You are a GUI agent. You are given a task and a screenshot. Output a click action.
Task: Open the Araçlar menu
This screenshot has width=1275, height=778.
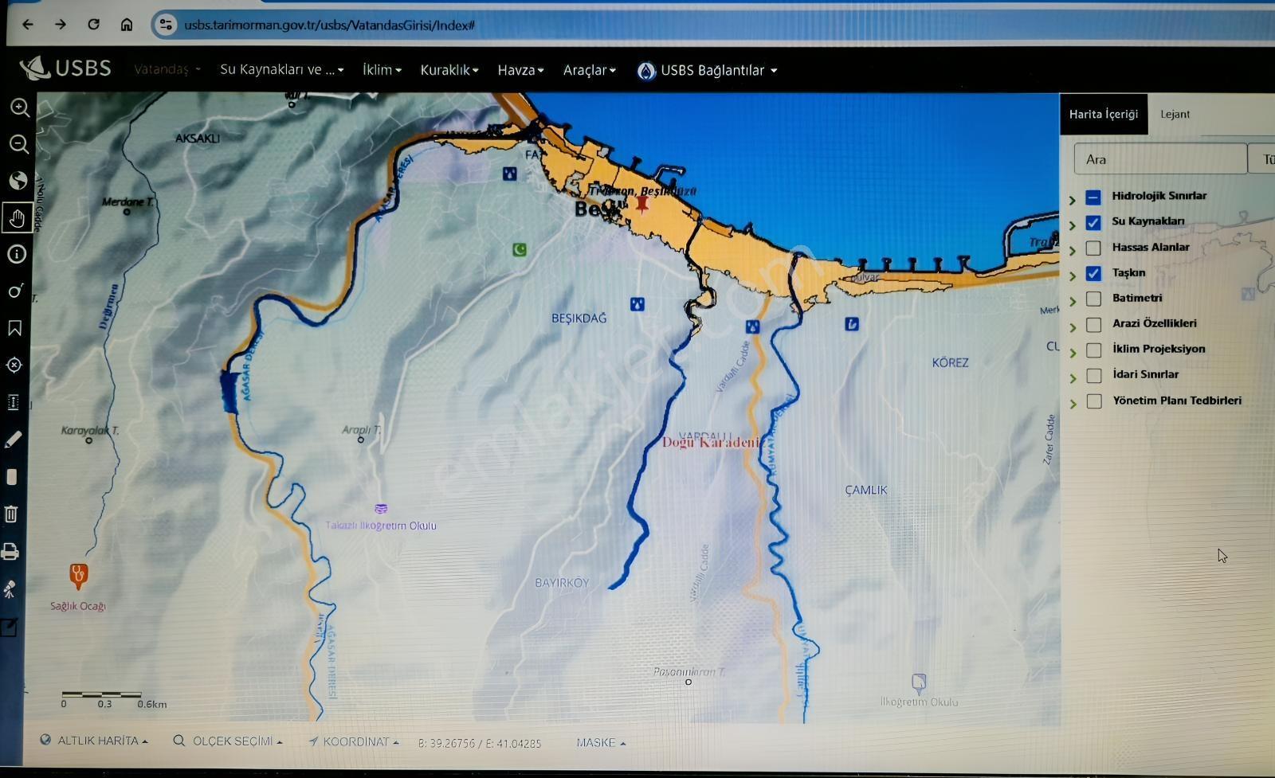coord(590,70)
